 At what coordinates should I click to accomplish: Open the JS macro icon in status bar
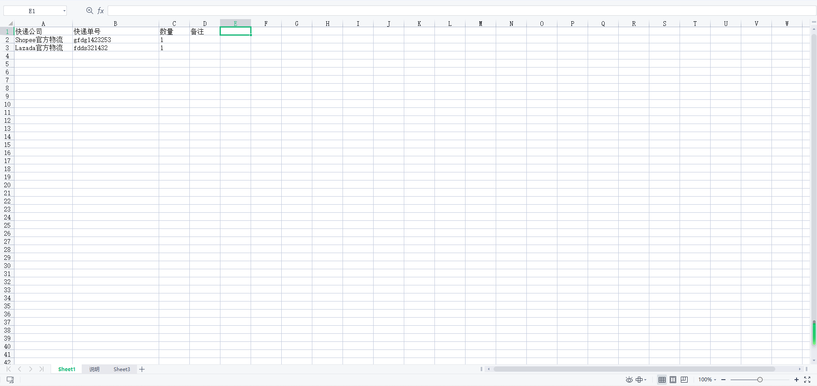click(10, 380)
